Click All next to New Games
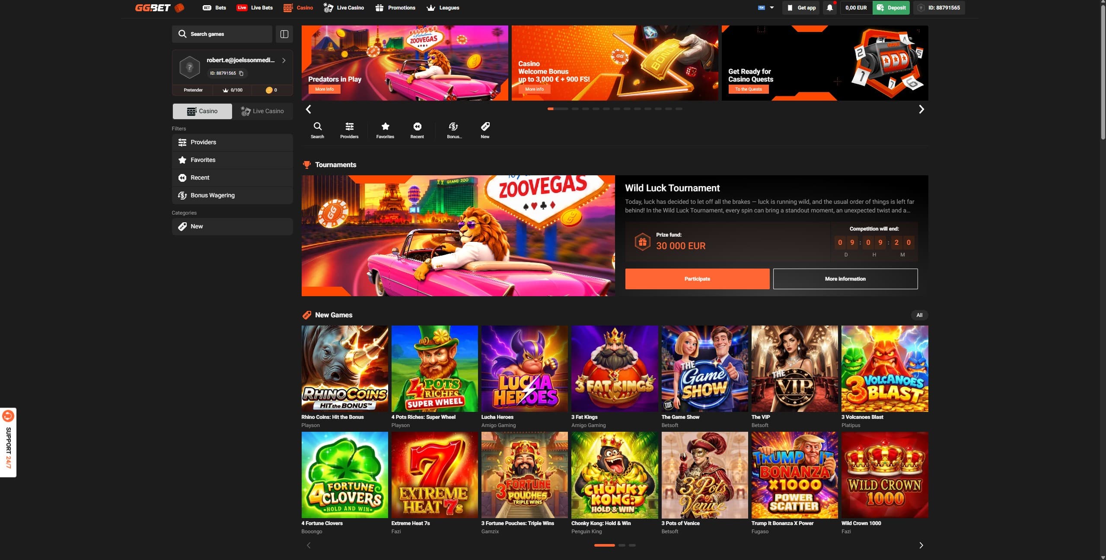1106x560 pixels. click(x=919, y=315)
